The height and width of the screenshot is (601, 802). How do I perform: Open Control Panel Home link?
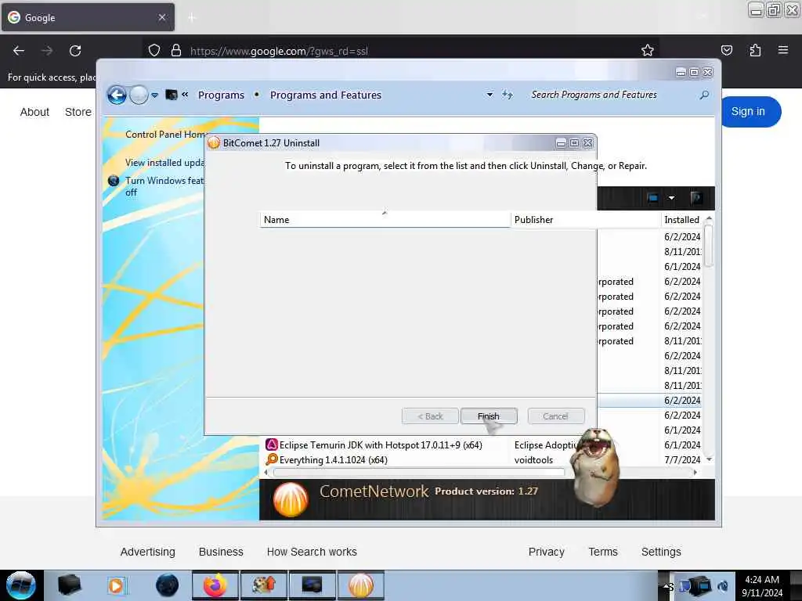(x=165, y=135)
